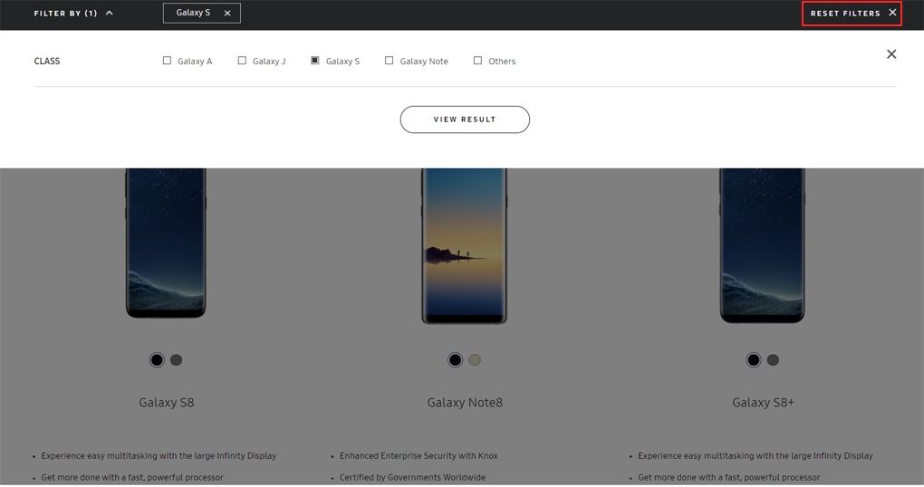Screen dimensions: 924x487
Task: Click the View Result button
Action: coord(465,119)
